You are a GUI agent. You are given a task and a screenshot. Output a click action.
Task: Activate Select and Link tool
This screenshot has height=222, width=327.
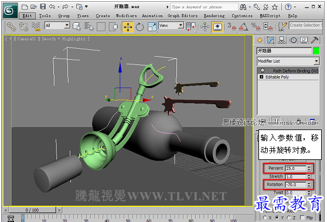(x=12, y=27)
